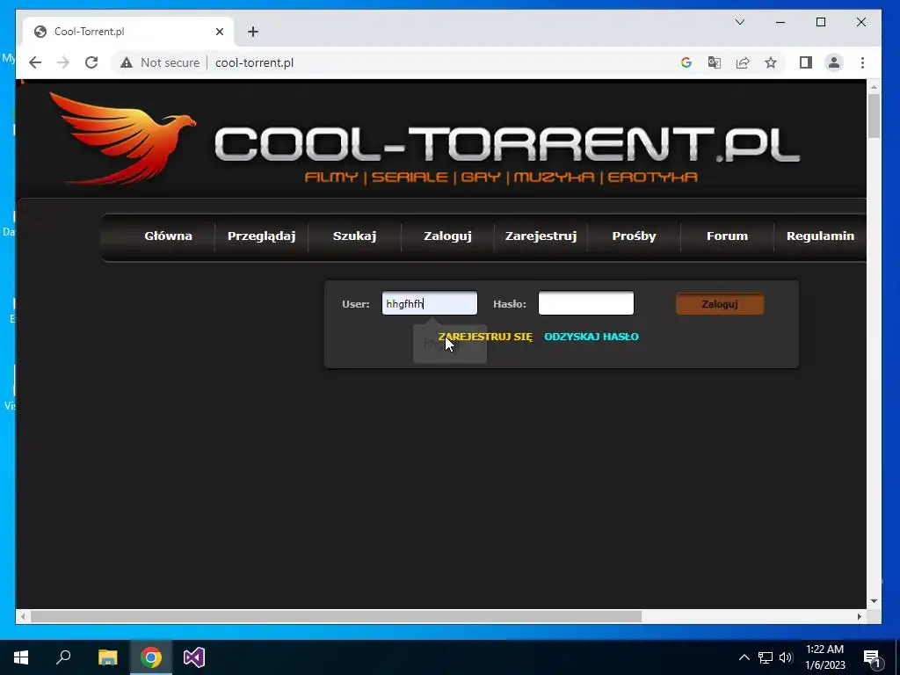900x675 pixels.
Task: Close the Cool-Torrent.pl tab
Action: point(219,32)
